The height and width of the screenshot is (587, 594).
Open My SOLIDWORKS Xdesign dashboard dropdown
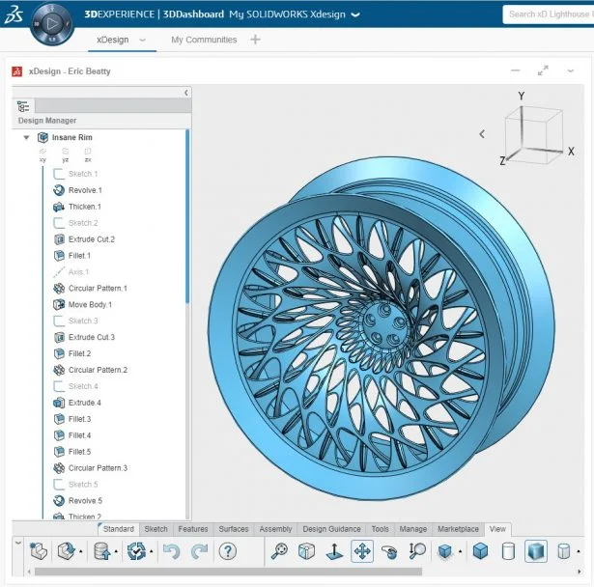[x=354, y=15]
